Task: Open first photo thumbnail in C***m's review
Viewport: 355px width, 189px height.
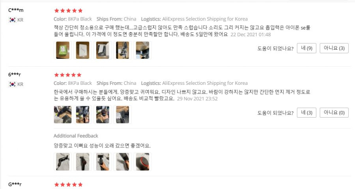Action: 63,50
